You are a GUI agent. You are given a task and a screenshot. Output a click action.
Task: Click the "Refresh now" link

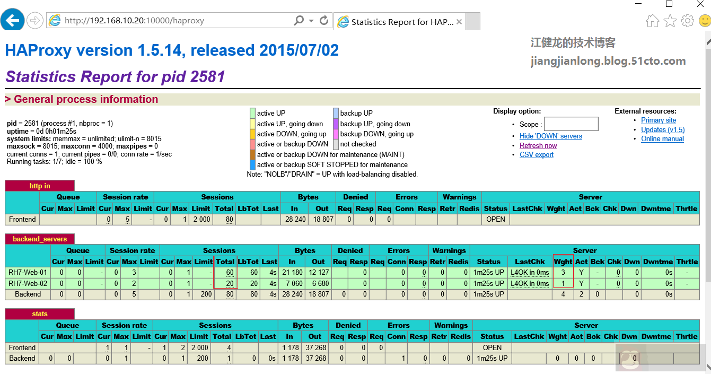[x=538, y=145]
